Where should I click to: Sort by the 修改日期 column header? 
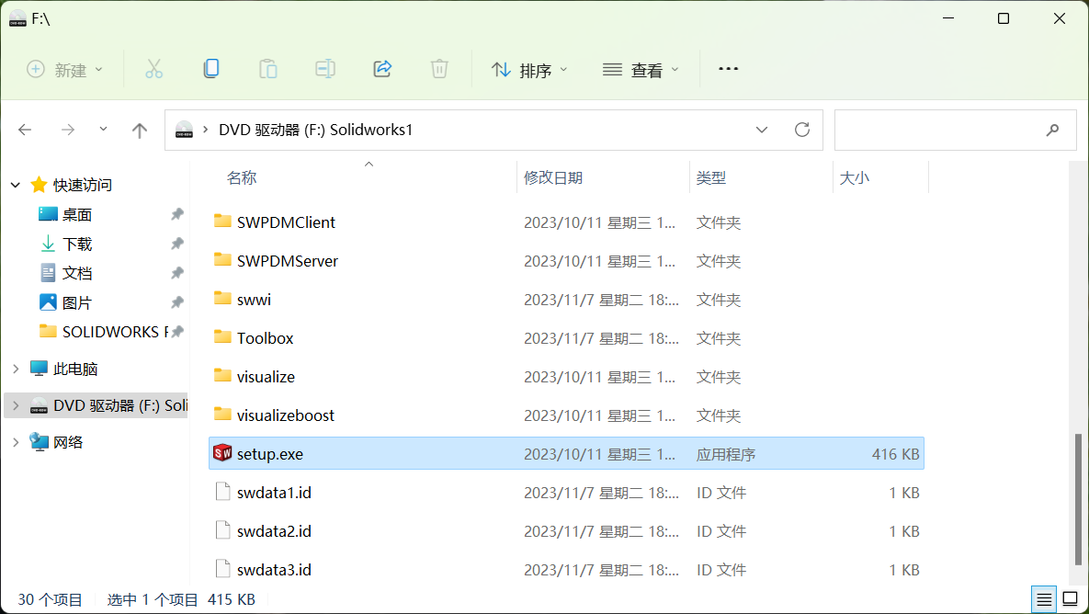pos(553,178)
